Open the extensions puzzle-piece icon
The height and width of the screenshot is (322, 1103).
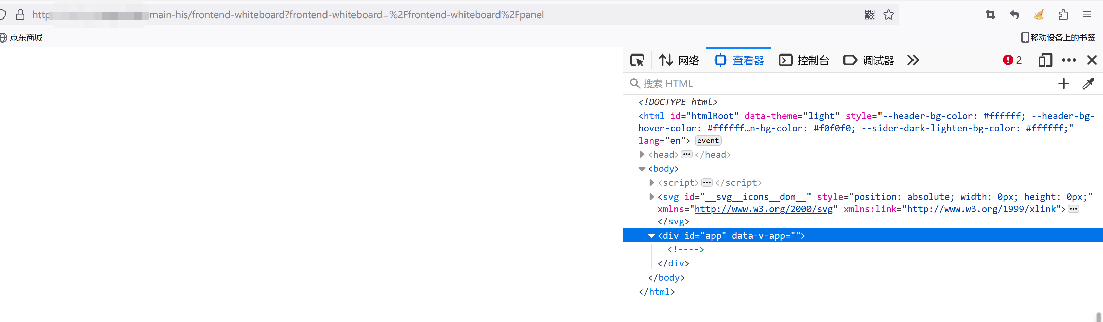pyautogui.click(x=1064, y=14)
